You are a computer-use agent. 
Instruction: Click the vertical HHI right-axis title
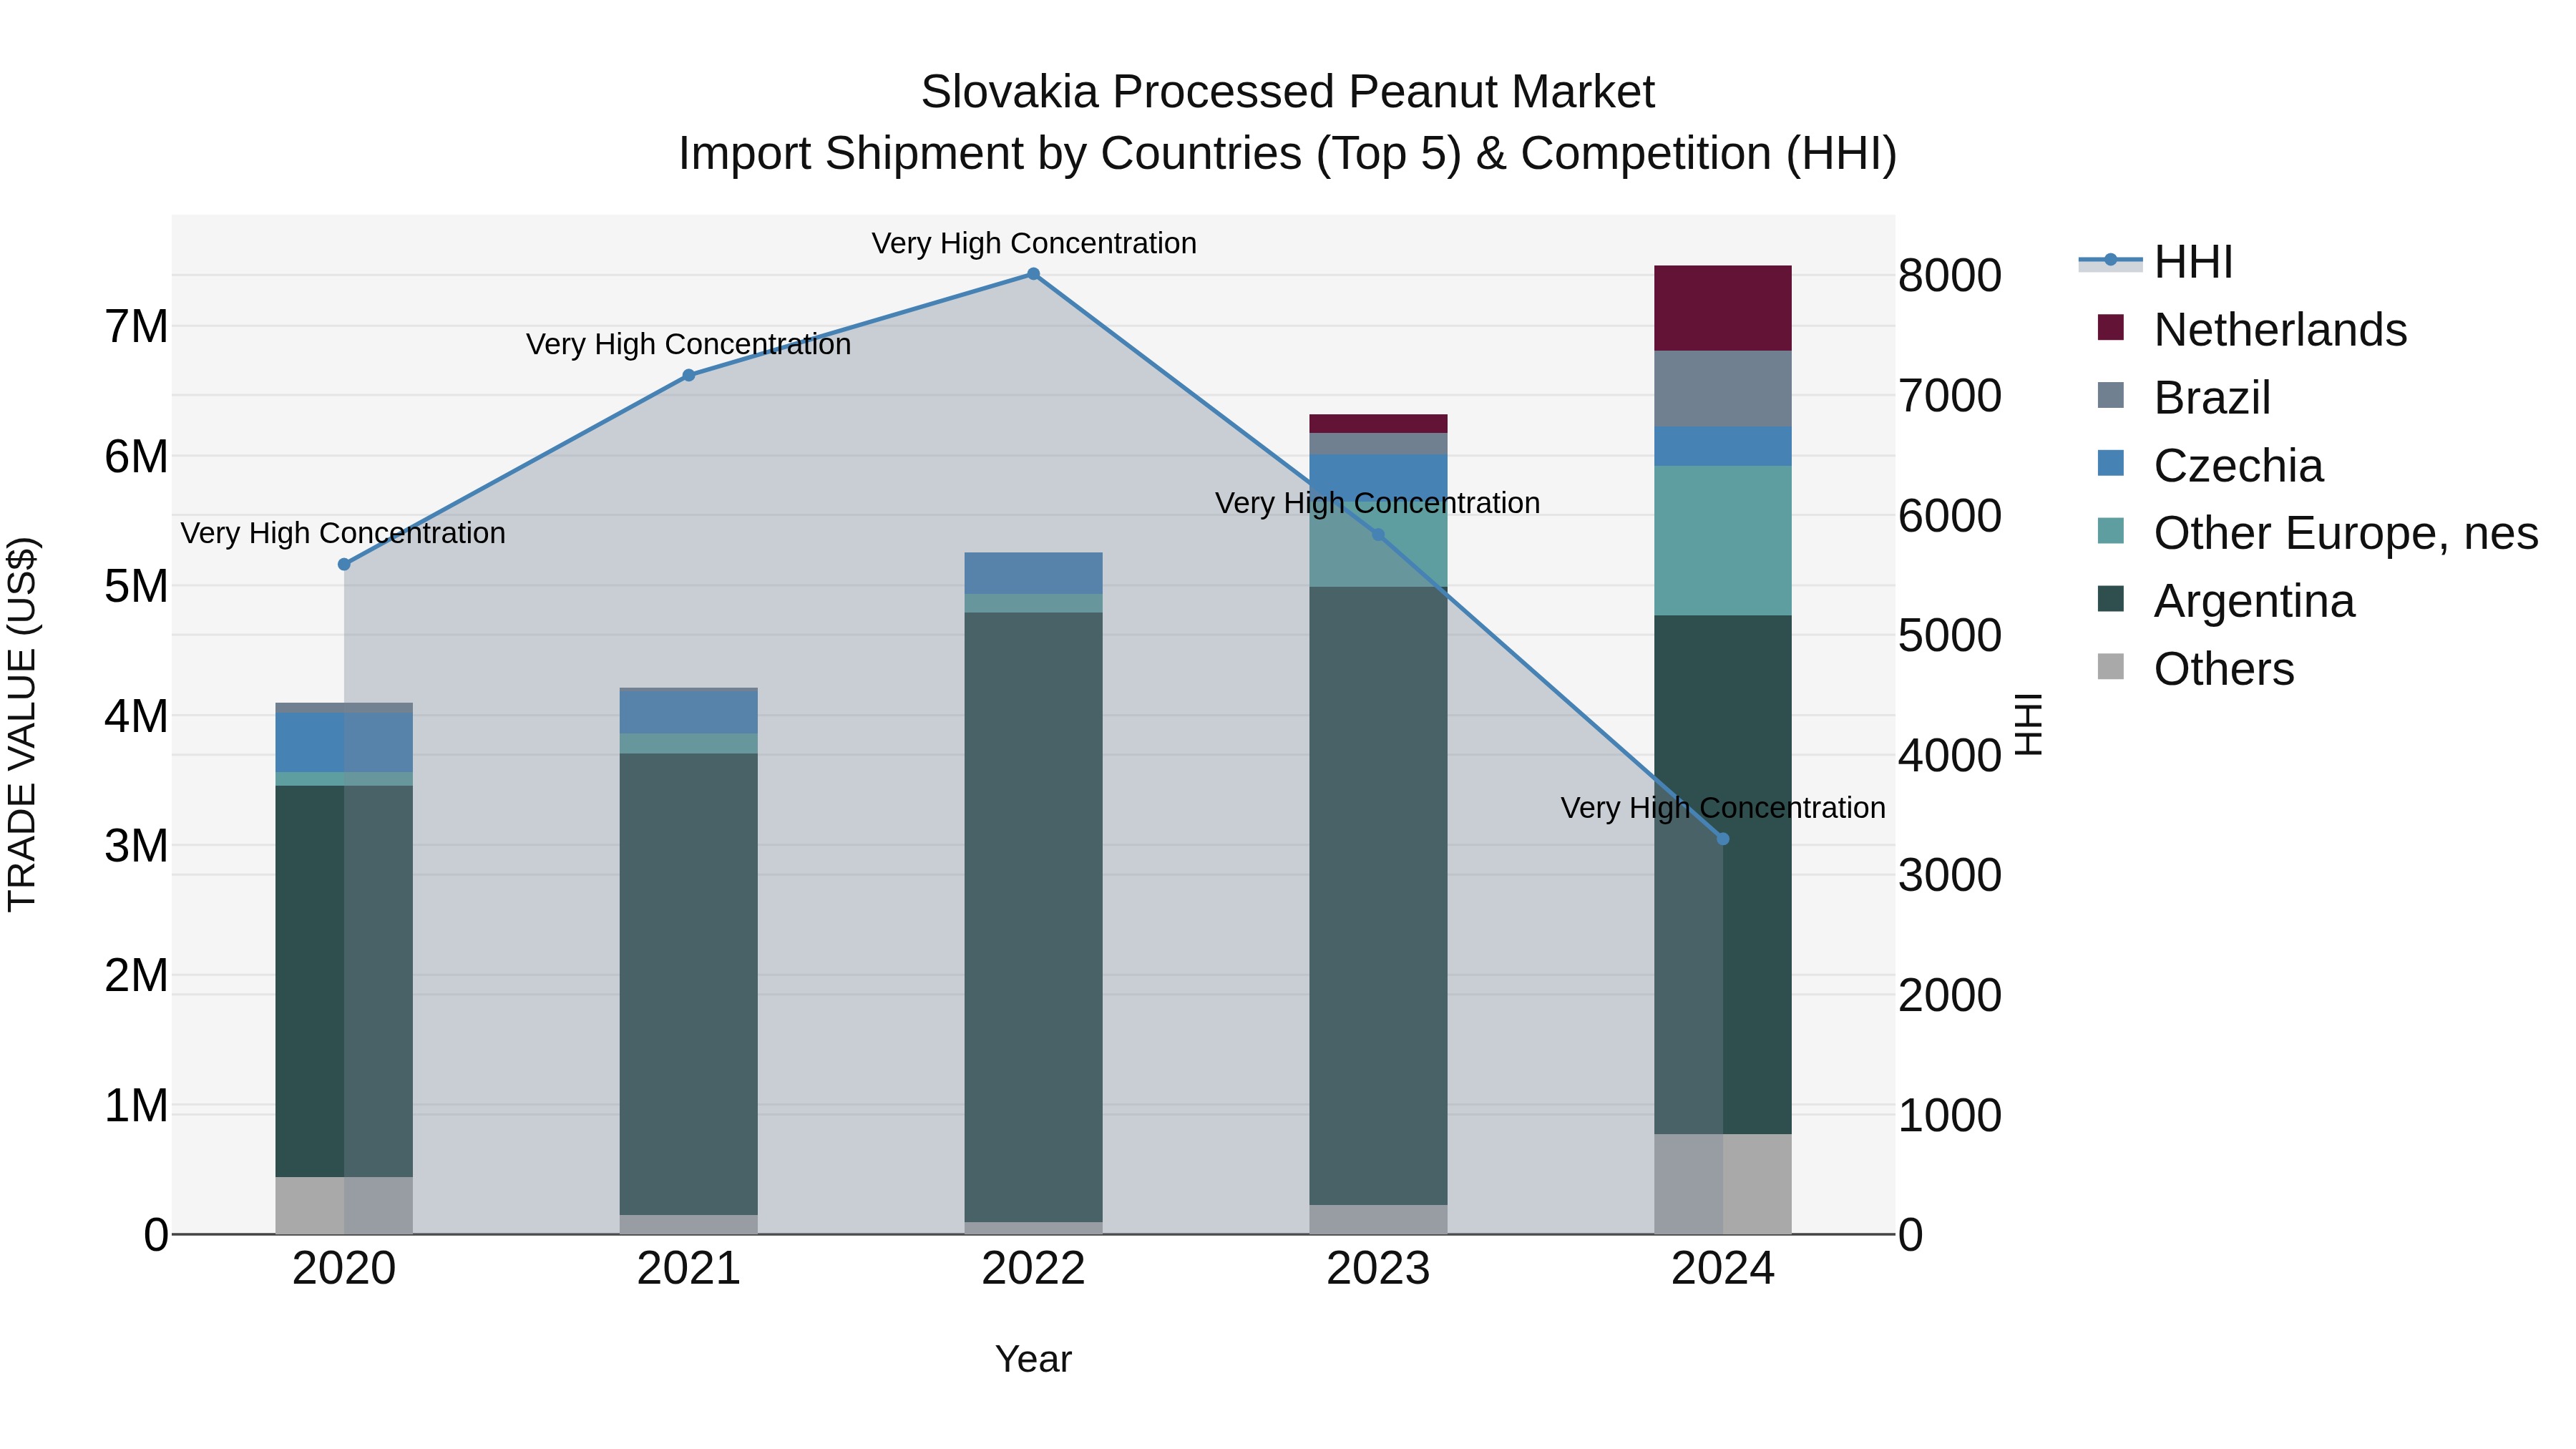pos(2028,724)
